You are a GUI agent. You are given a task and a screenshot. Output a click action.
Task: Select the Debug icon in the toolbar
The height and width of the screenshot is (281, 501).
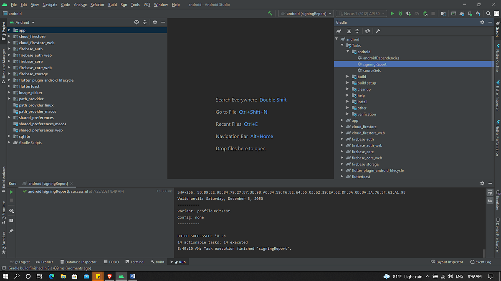[x=400, y=13]
